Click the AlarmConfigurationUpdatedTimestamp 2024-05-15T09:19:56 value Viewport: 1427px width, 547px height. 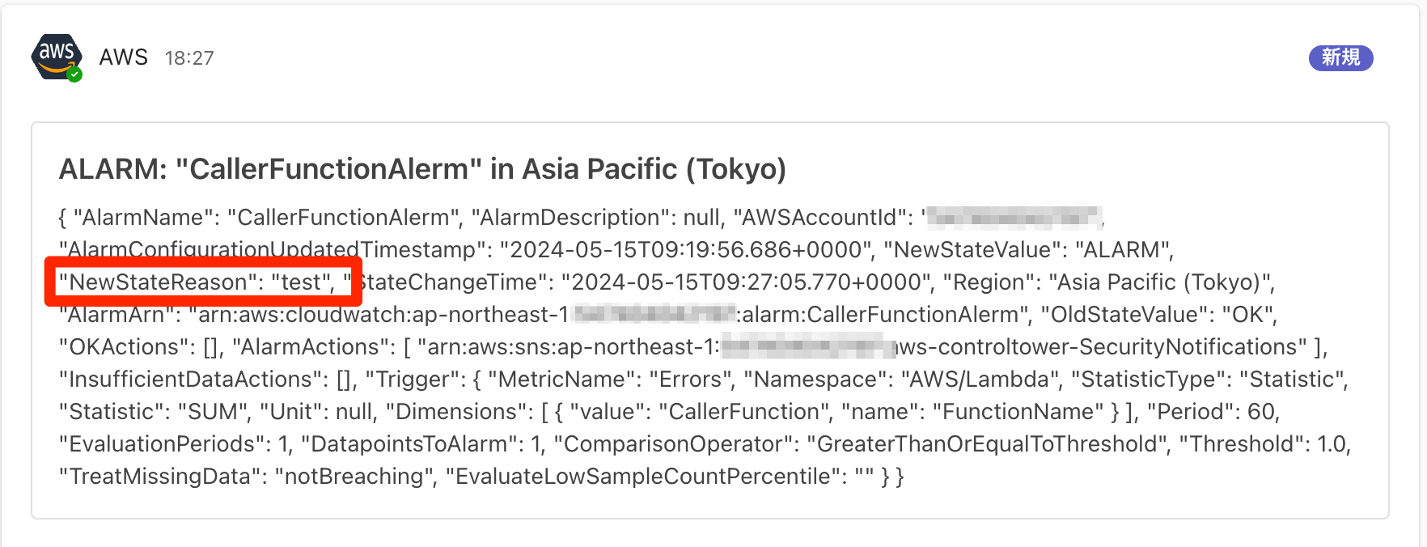pyautogui.click(x=686, y=249)
